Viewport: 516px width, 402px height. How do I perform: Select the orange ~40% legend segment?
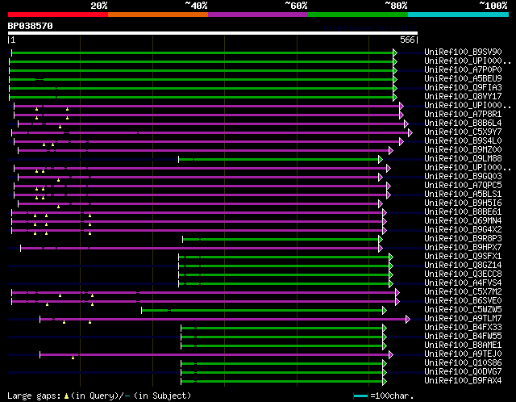[157, 15]
